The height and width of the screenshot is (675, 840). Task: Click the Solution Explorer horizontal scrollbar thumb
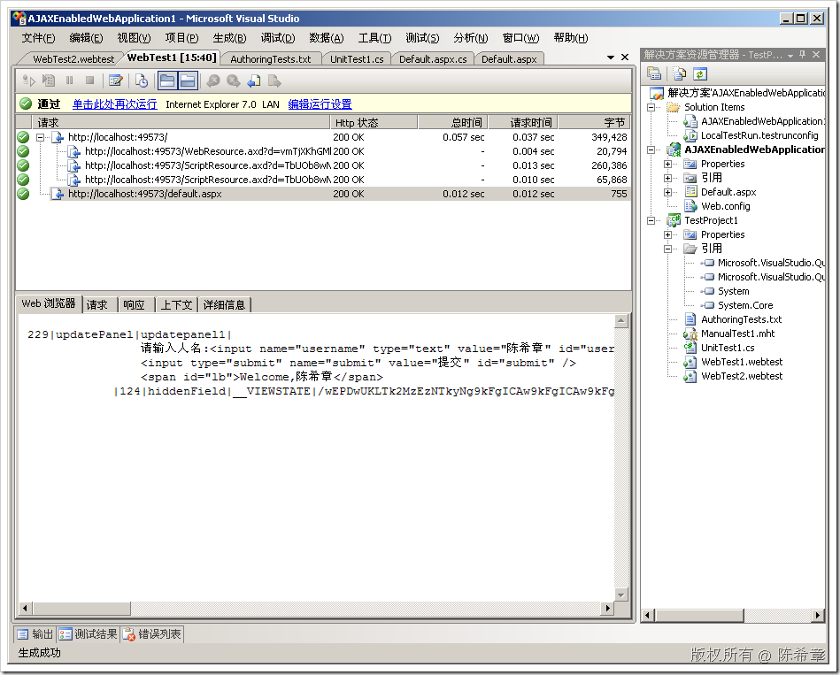(x=698, y=616)
